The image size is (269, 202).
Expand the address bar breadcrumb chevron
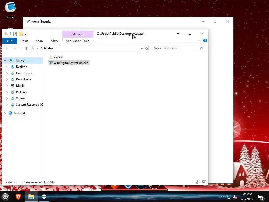[37, 48]
